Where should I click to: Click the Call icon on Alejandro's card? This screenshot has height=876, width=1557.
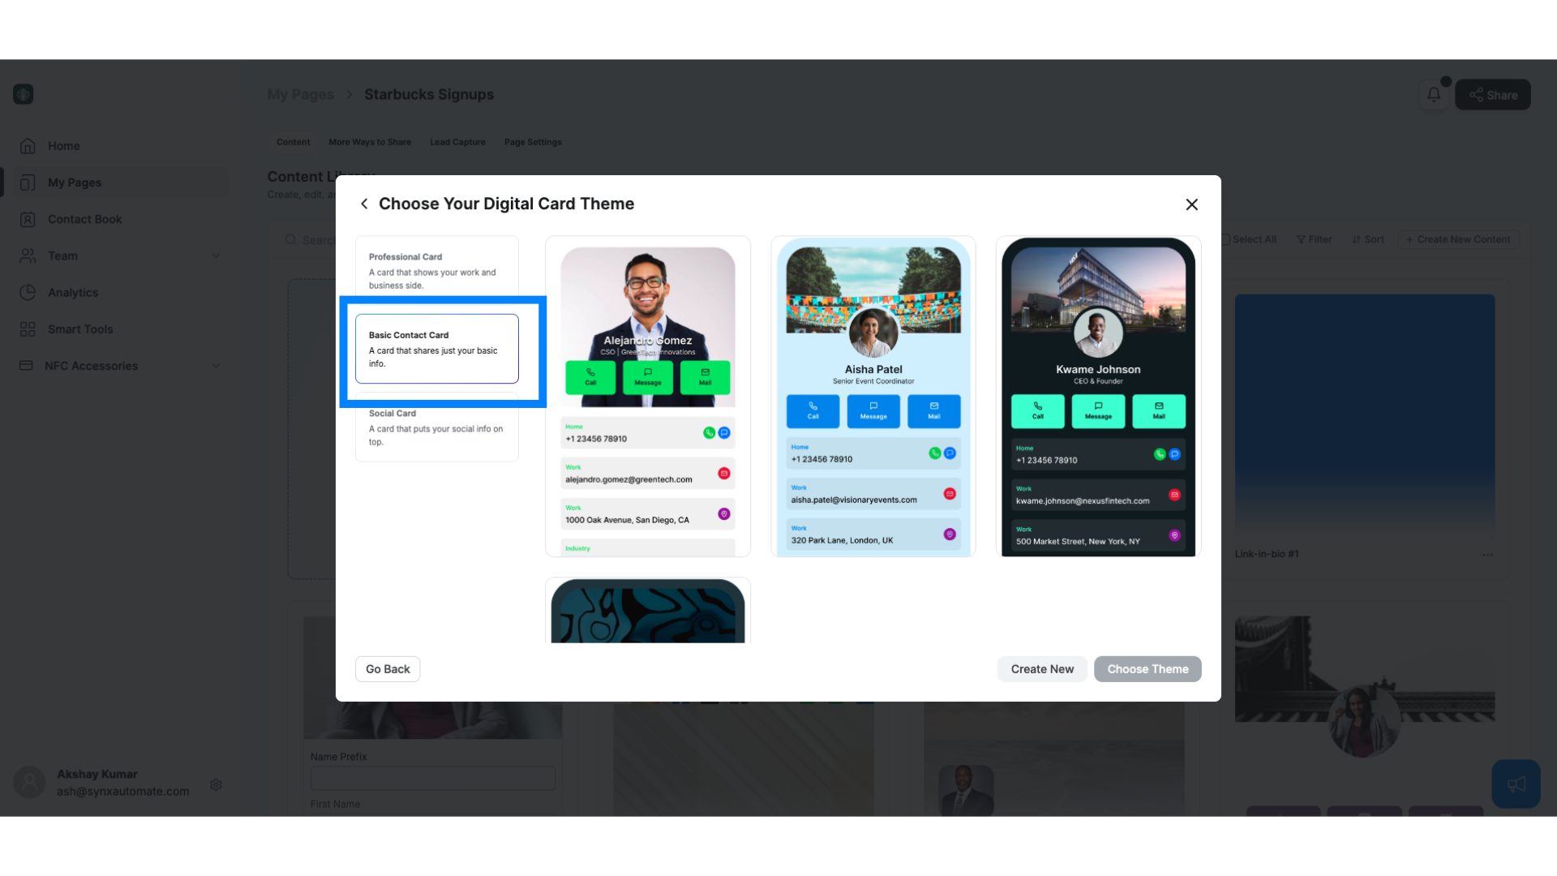pos(588,376)
